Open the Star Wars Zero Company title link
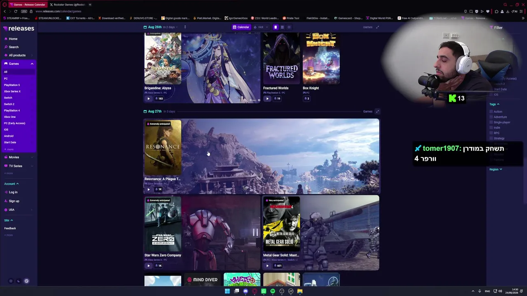This screenshot has width=527, height=296. click(163, 255)
